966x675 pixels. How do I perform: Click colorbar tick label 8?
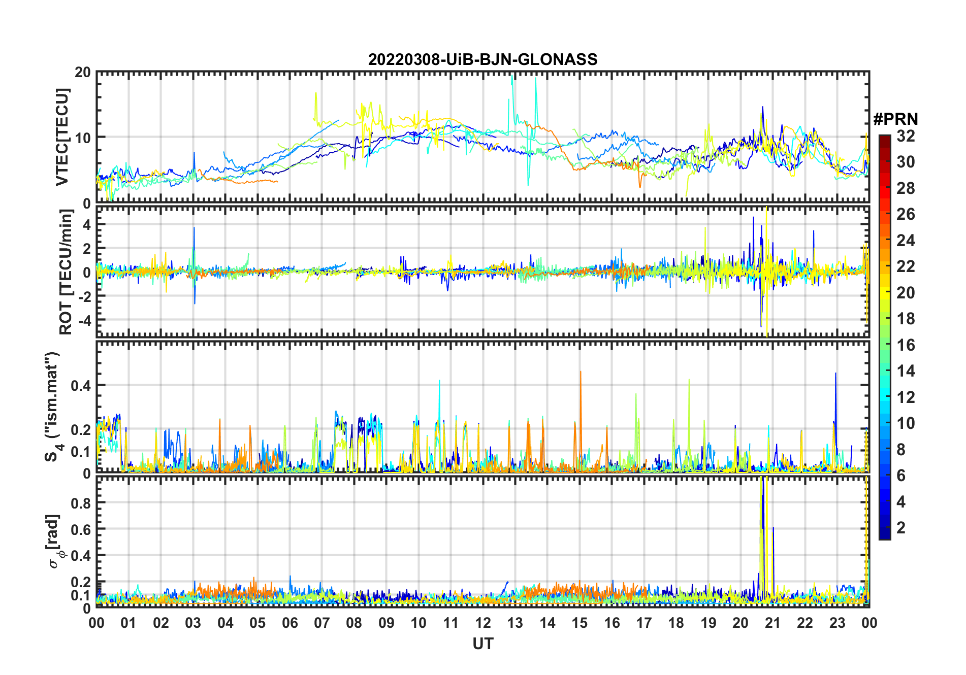coord(901,450)
